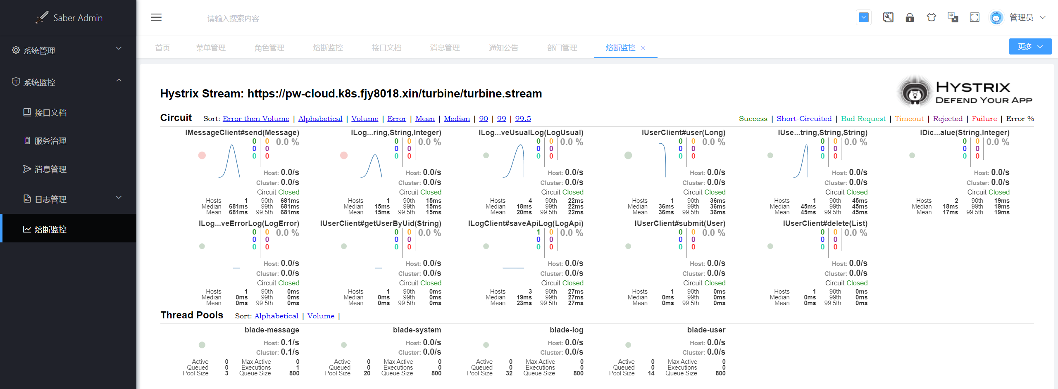Sort circuits by Median

(x=457, y=119)
